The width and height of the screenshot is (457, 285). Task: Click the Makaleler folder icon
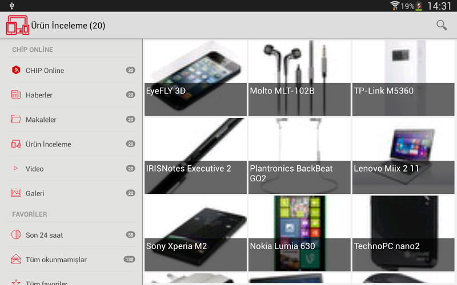tap(16, 119)
